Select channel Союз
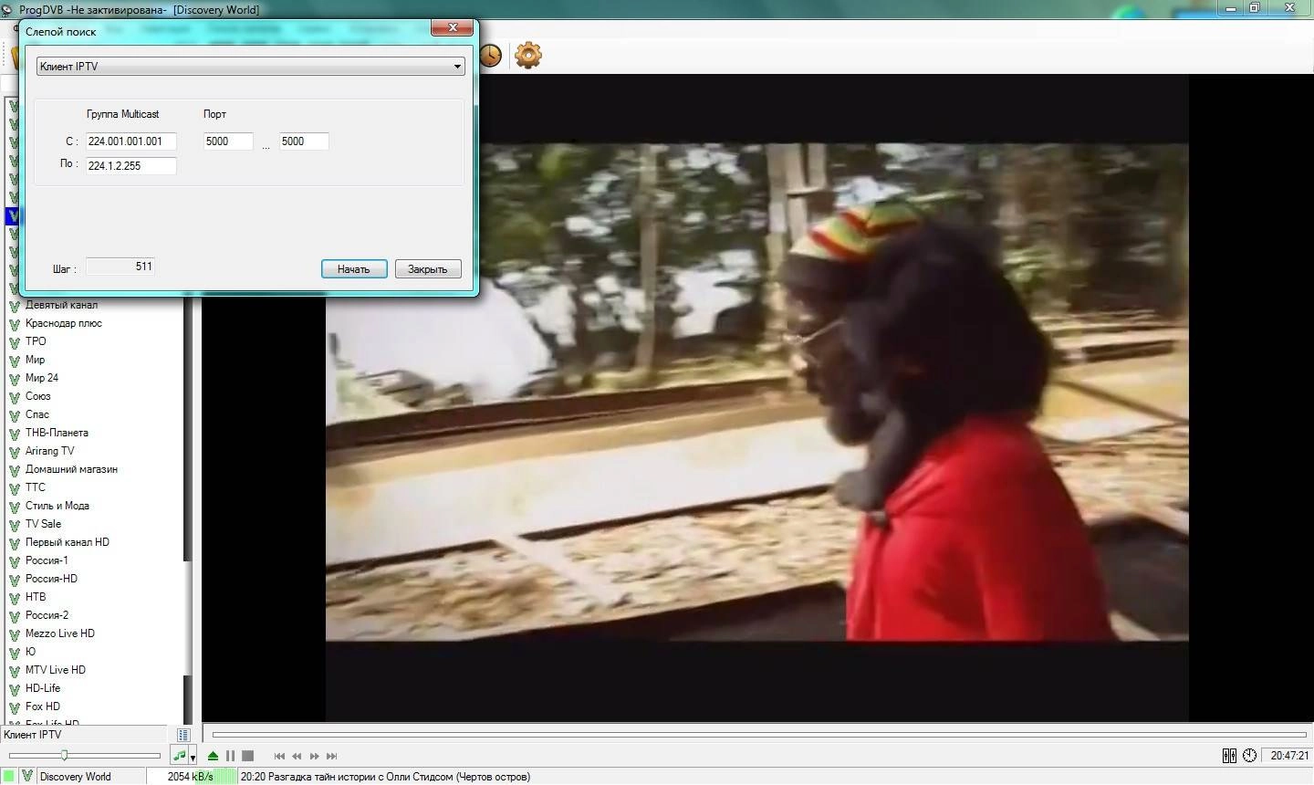 [38, 396]
